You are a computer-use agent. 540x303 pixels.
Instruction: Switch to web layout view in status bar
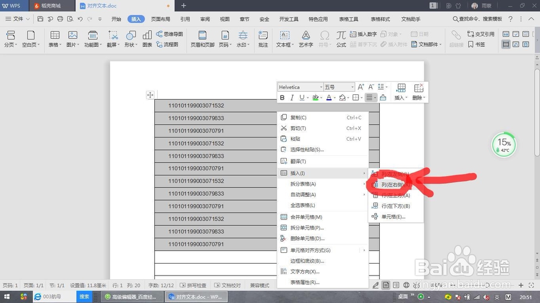point(407,285)
